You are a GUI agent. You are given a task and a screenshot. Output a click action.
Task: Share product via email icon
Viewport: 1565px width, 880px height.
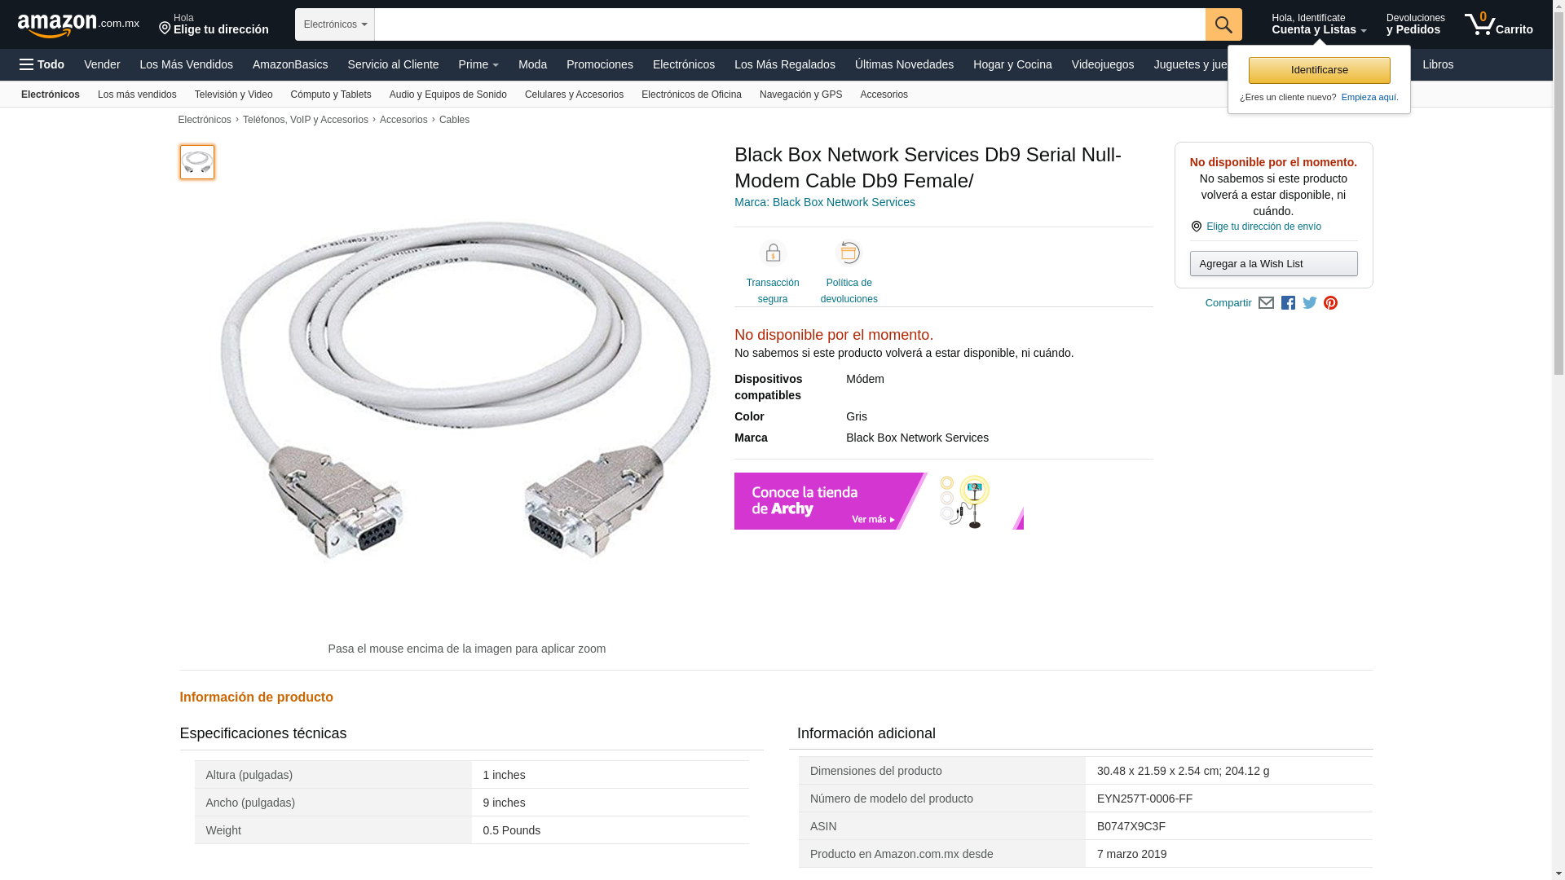click(1266, 303)
